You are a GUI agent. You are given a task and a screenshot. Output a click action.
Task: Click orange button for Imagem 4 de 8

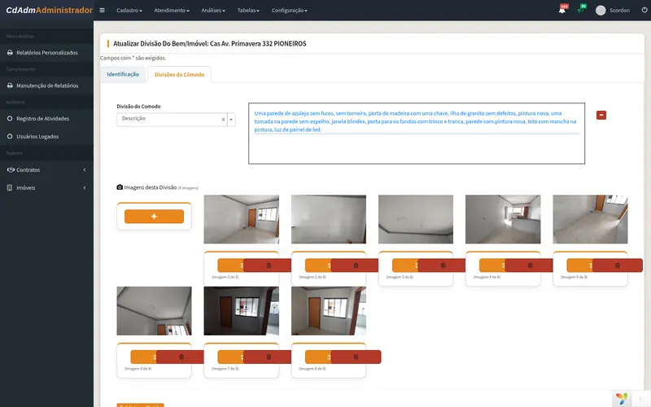pyautogui.click(x=492, y=265)
